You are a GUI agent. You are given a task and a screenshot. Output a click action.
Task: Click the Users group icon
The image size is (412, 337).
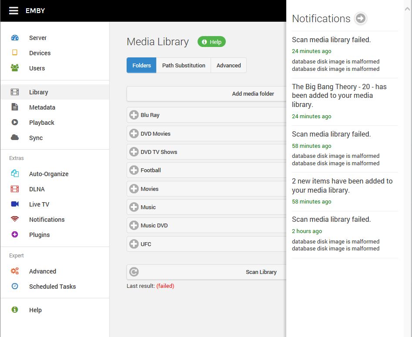coord(15,68)
